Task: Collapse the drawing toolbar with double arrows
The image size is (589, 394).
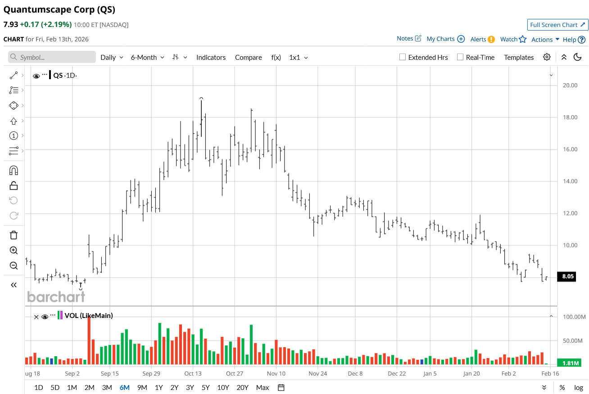Action: click(x=14, y=285)
